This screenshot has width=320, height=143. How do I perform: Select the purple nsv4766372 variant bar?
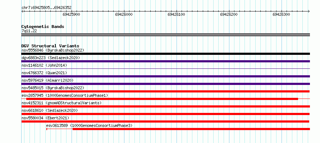[165, 76]
